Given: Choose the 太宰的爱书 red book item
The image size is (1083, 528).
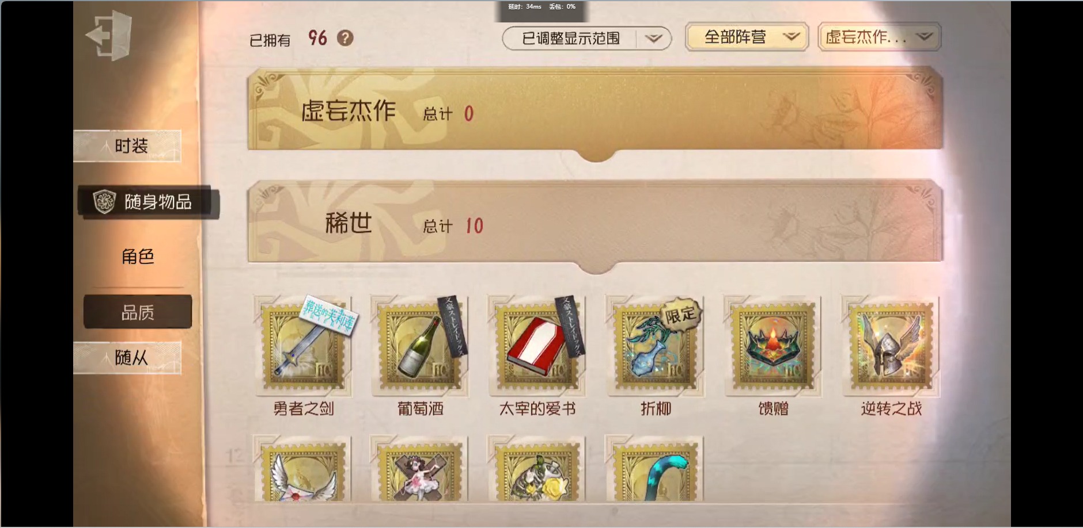Looking at the screenshot, I should [x=537, y=346].
